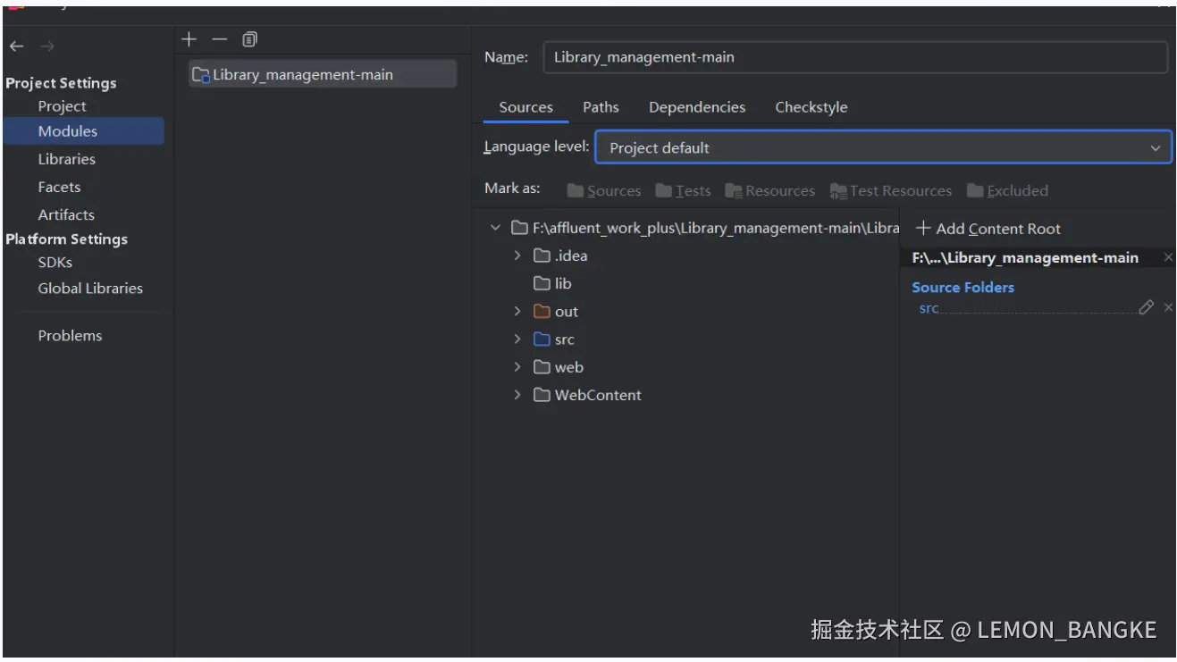Screen dimensions: 1177x662
Task: Expand the src folder
Action: (x=517, y=339)
